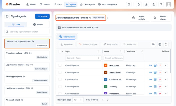Click the download tray icon in header
The width and height of the screenshot is (176, 106).
pyautogui.click(x=146, y=4)
